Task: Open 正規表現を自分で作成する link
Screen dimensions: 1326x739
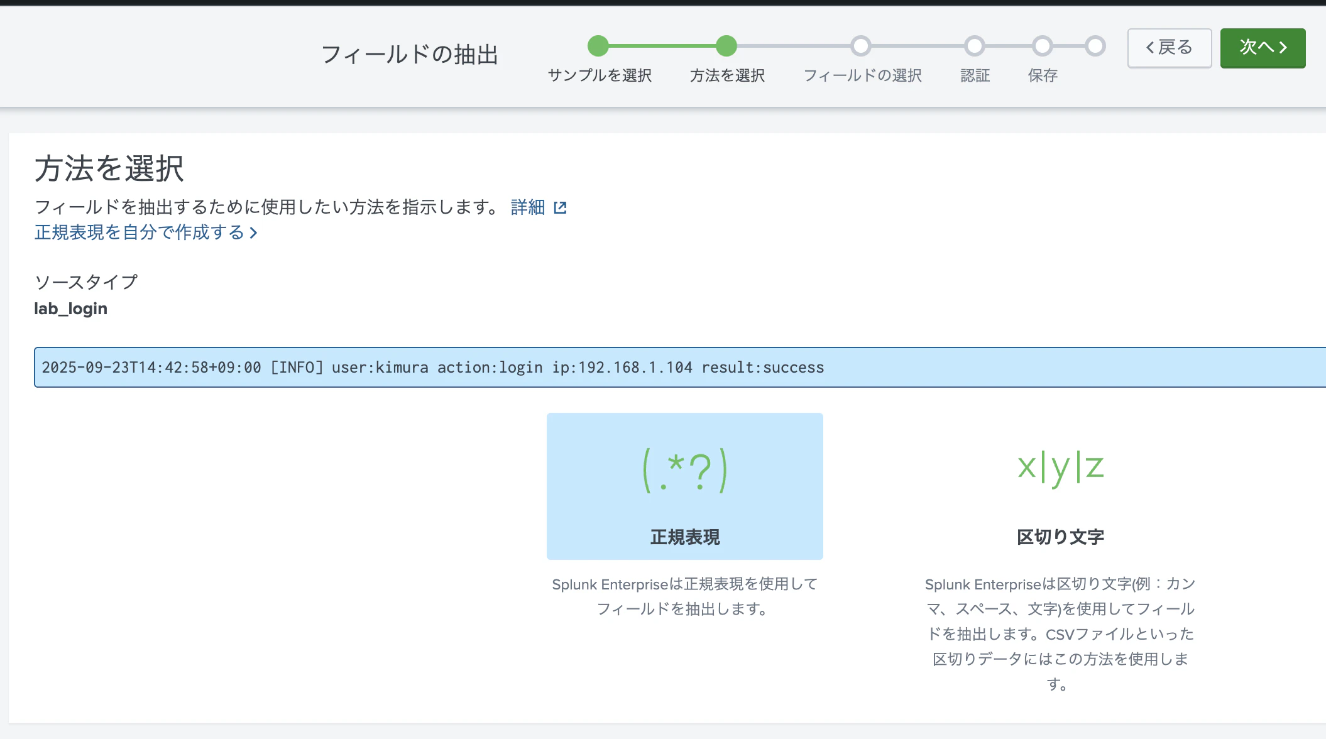Action: (x=146, y=233)
